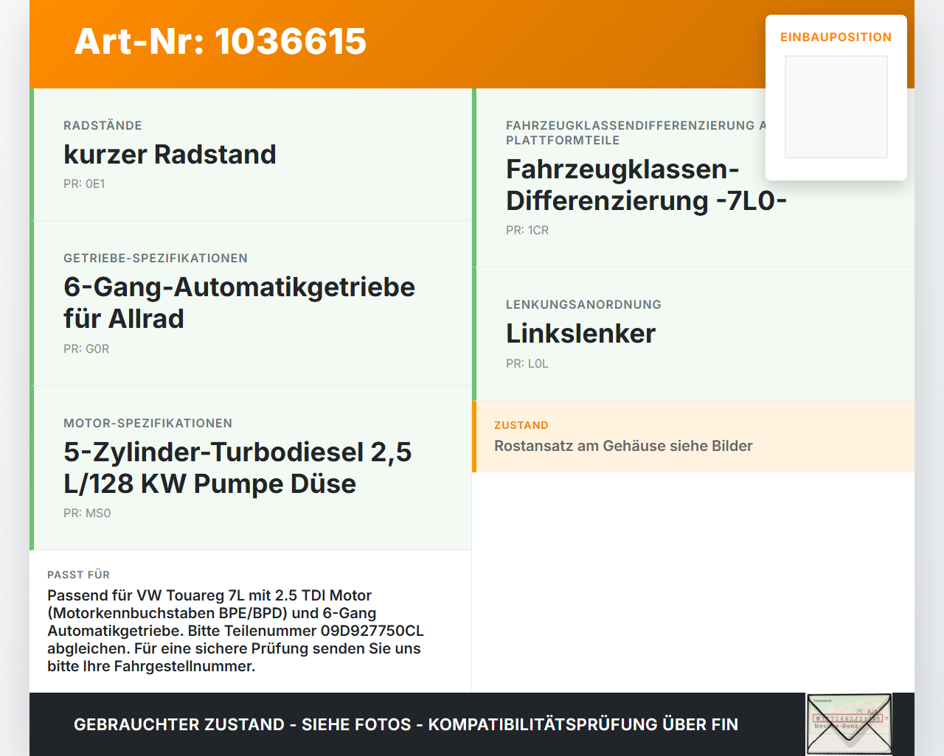The width and height of the screenshot is (944, 756).
Task: Click the ZUSTAND label
Action: (x=521, y=425)
